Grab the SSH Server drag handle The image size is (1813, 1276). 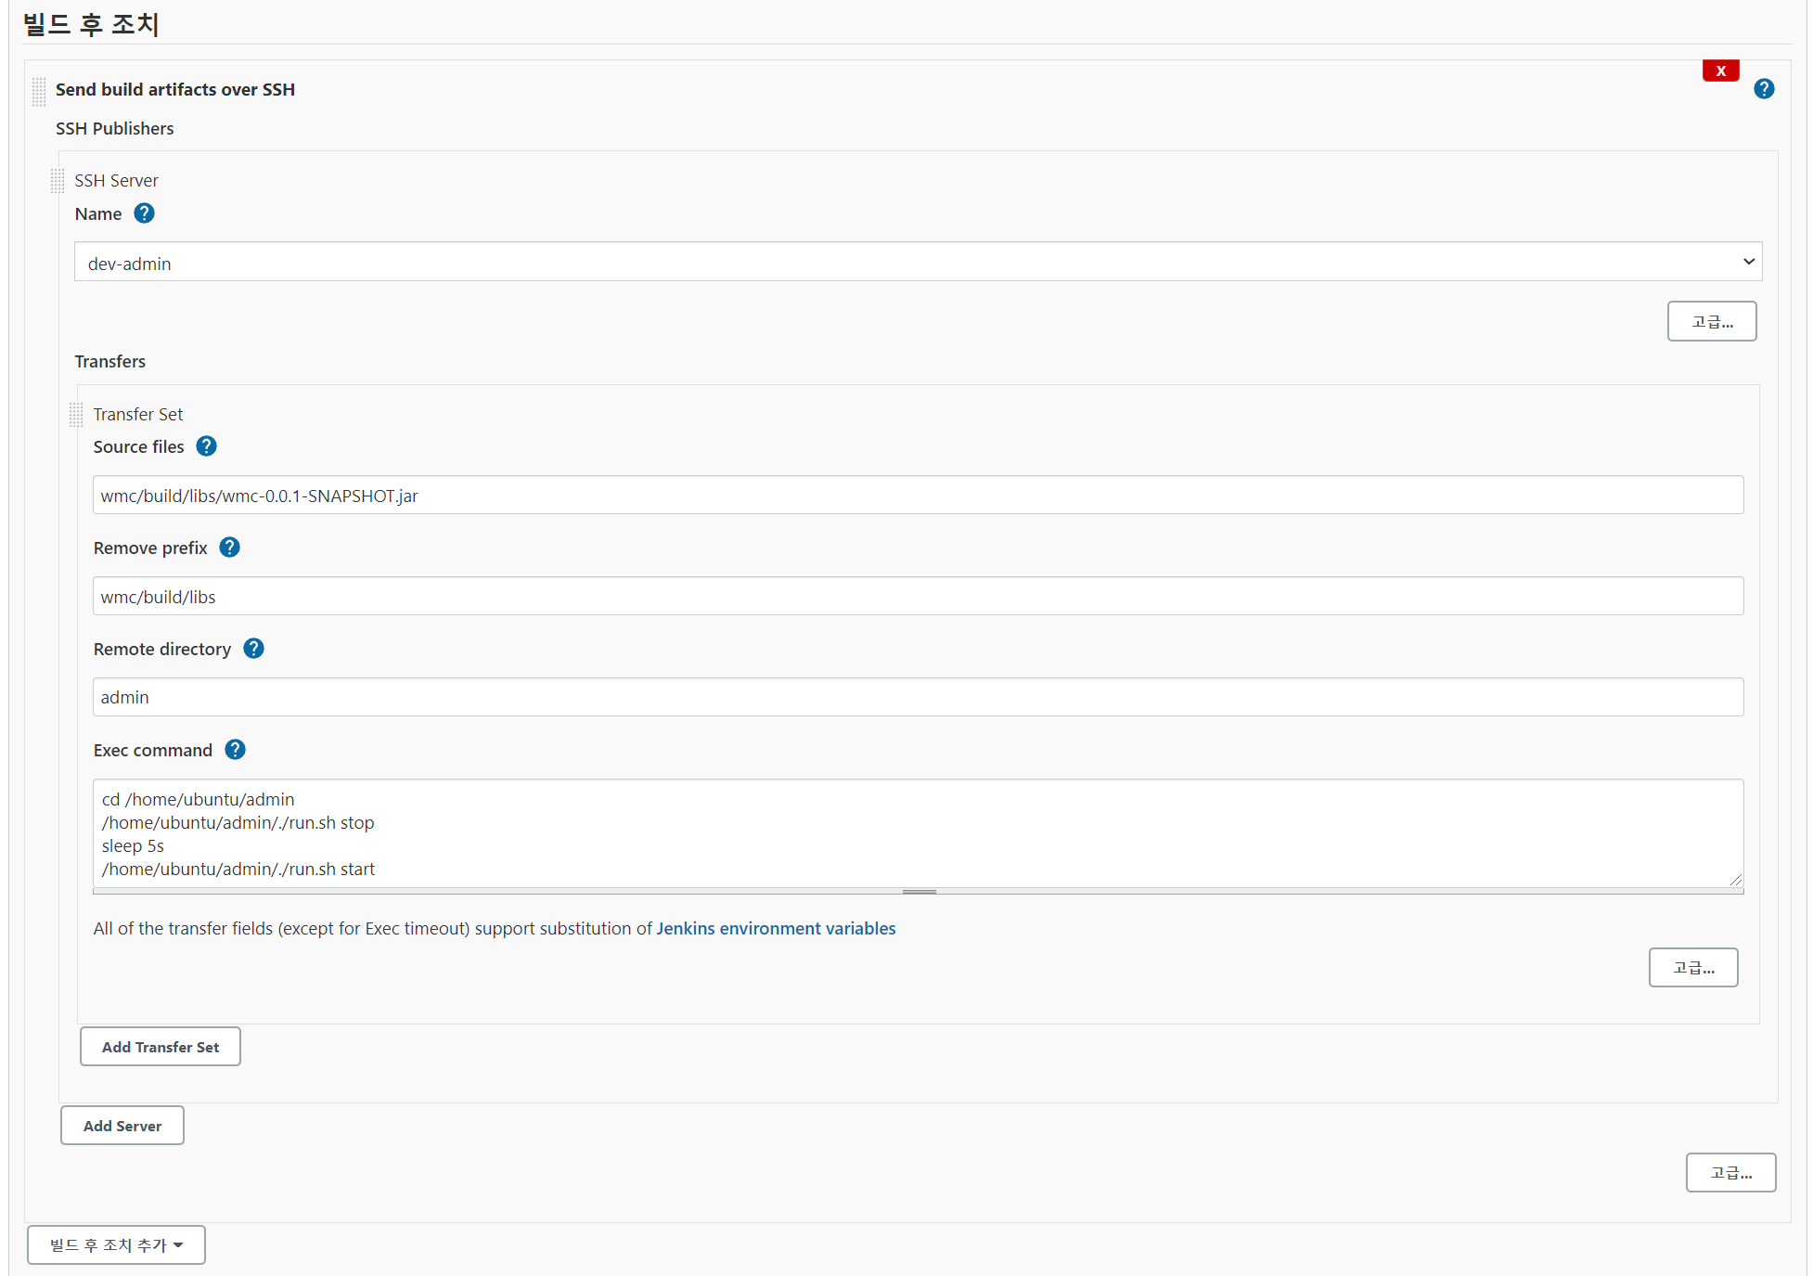[58, 180]
